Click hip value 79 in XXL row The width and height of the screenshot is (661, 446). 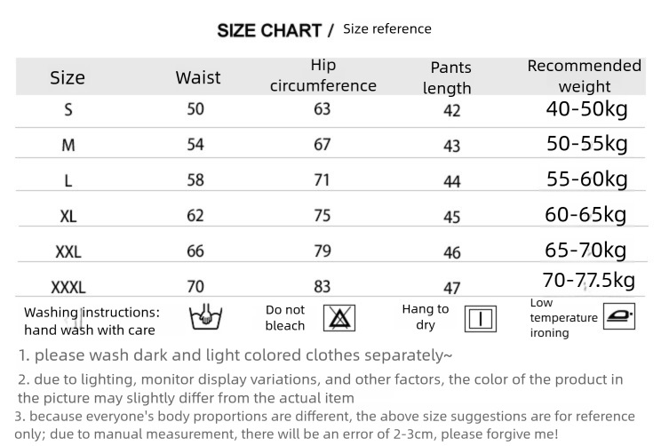coord(322,251)
